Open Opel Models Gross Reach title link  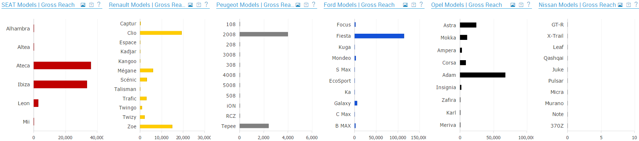(x=467, y=5)
